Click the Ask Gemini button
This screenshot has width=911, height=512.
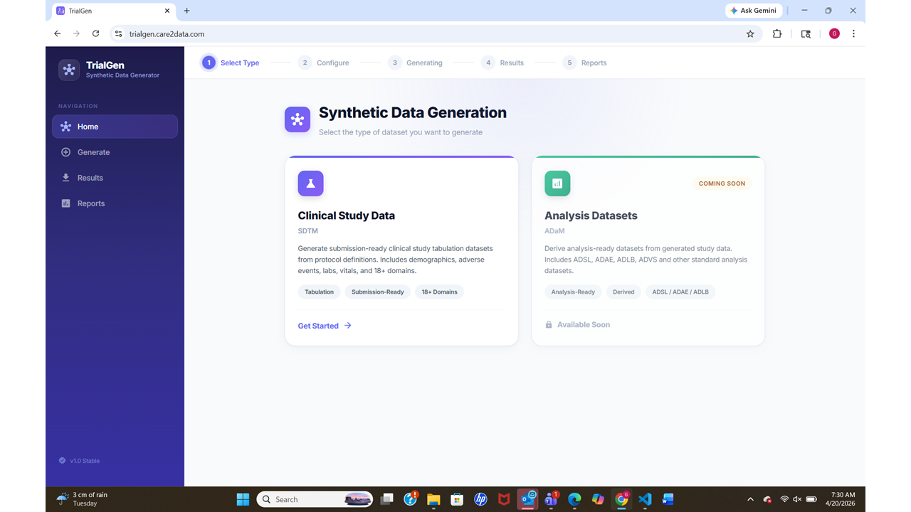(x=754, y=11)
